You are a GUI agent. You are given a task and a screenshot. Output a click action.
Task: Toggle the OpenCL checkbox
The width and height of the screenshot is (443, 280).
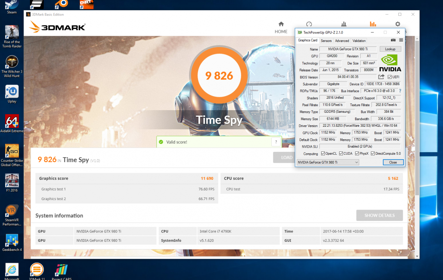tap(323, 154)
